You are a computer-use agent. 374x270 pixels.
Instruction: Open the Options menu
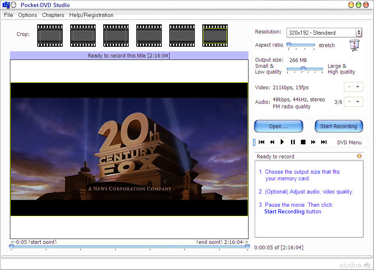pyautogui.click(x=27, y=15)
